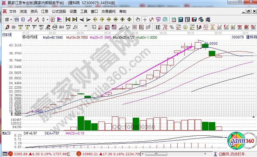
Task: Click the 移动均线 indicator label
Action: 30,37
